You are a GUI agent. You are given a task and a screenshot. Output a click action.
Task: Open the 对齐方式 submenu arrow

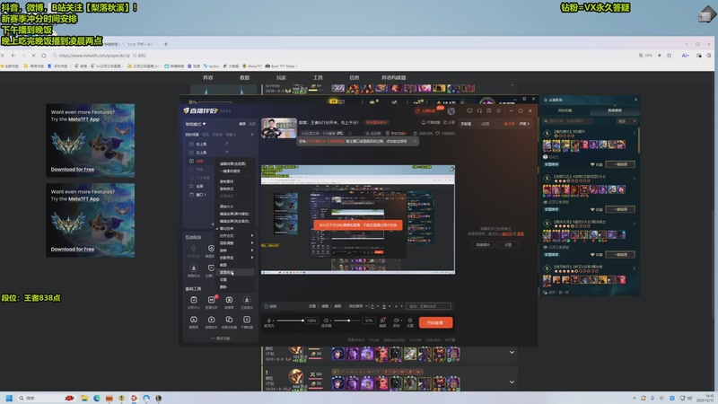pyautogui.click(x=252, y=235)
